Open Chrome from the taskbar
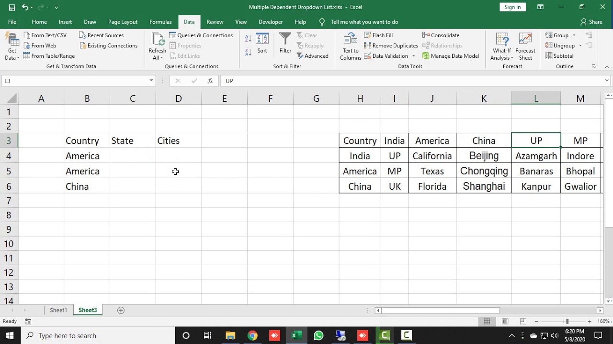This screenshot has height=344, width=613. tap(252, 335)
